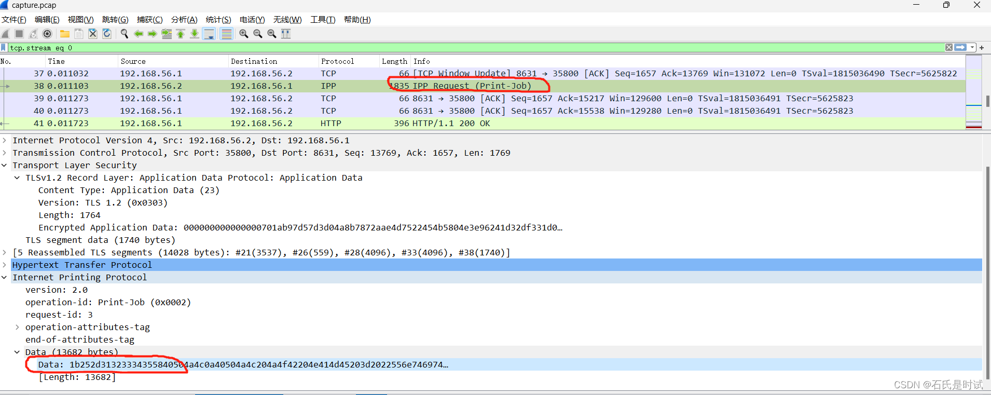Click the packet details vertical scrollbar
Image resolution: width=991 pixels, height=395 pixels.
987,273
